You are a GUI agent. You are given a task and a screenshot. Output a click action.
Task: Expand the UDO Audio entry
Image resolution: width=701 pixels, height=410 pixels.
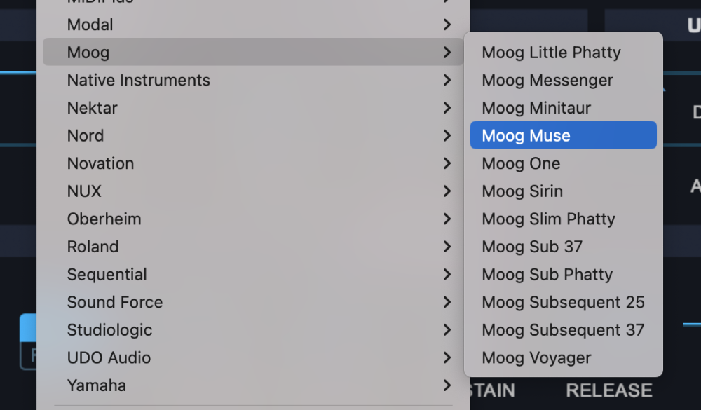[x=109, y=357]
